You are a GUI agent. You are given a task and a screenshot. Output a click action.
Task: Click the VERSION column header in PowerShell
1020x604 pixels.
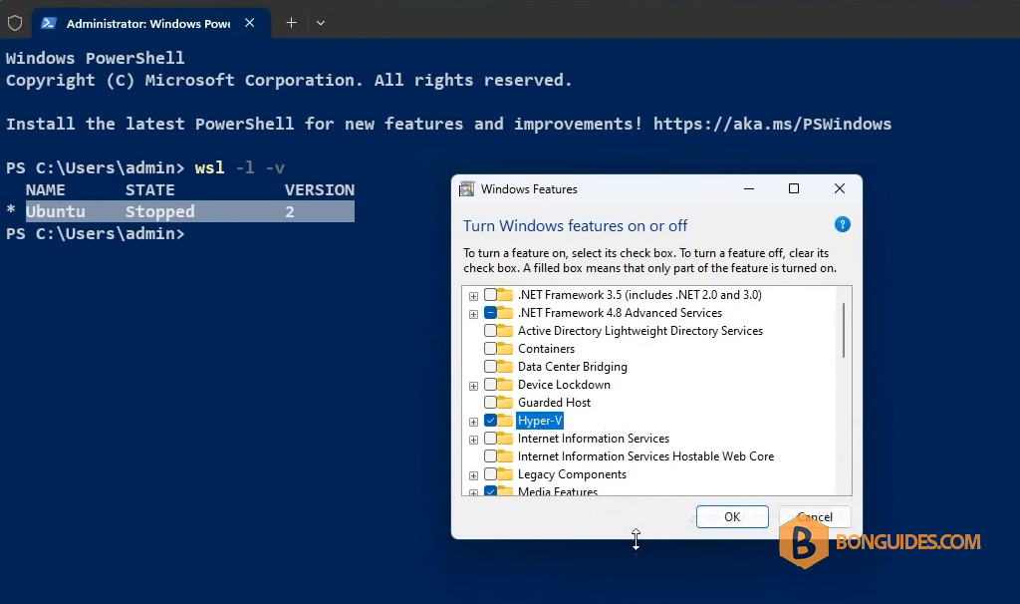[320, 190]
